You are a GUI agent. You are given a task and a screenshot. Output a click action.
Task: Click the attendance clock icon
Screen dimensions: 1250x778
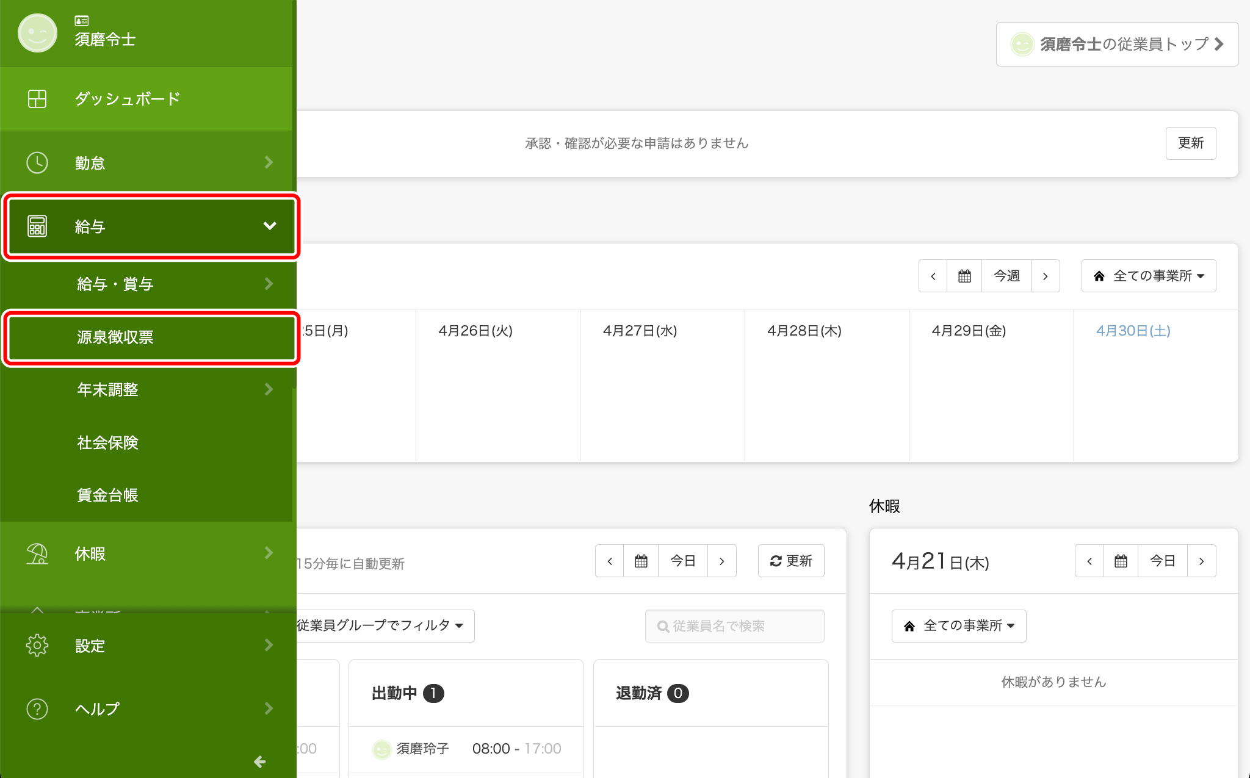(37, 163)
